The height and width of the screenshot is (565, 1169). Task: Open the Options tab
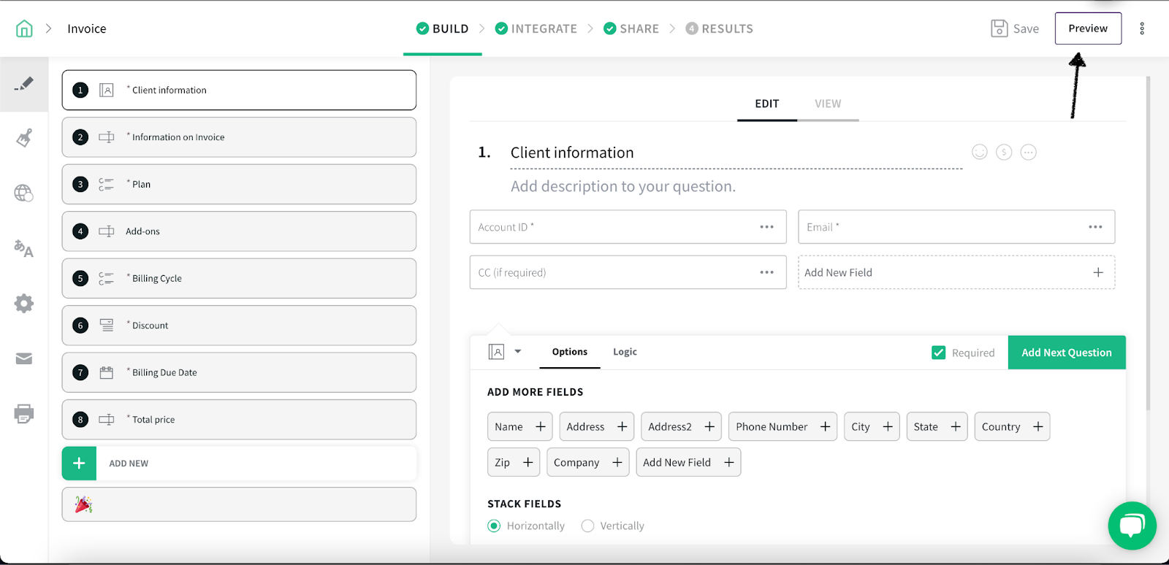(570, 352)
